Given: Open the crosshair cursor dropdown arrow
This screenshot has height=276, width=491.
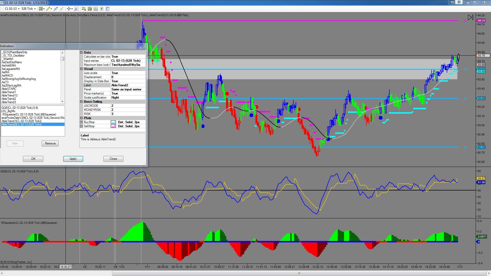Looking at the screenshot, I should 72,9.
